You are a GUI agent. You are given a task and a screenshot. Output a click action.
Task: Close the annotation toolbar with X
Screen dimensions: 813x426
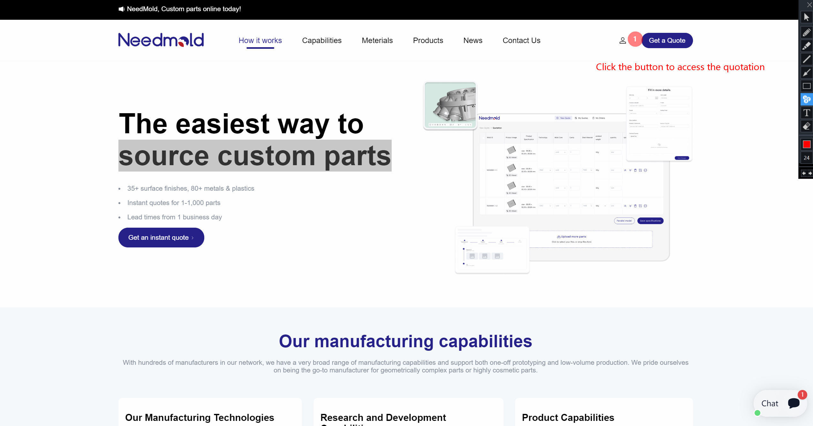click(809, 5)
